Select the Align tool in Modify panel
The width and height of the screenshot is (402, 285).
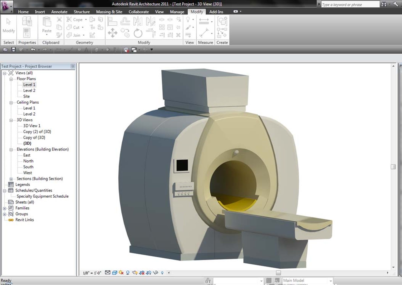click(x=113, y=21)
